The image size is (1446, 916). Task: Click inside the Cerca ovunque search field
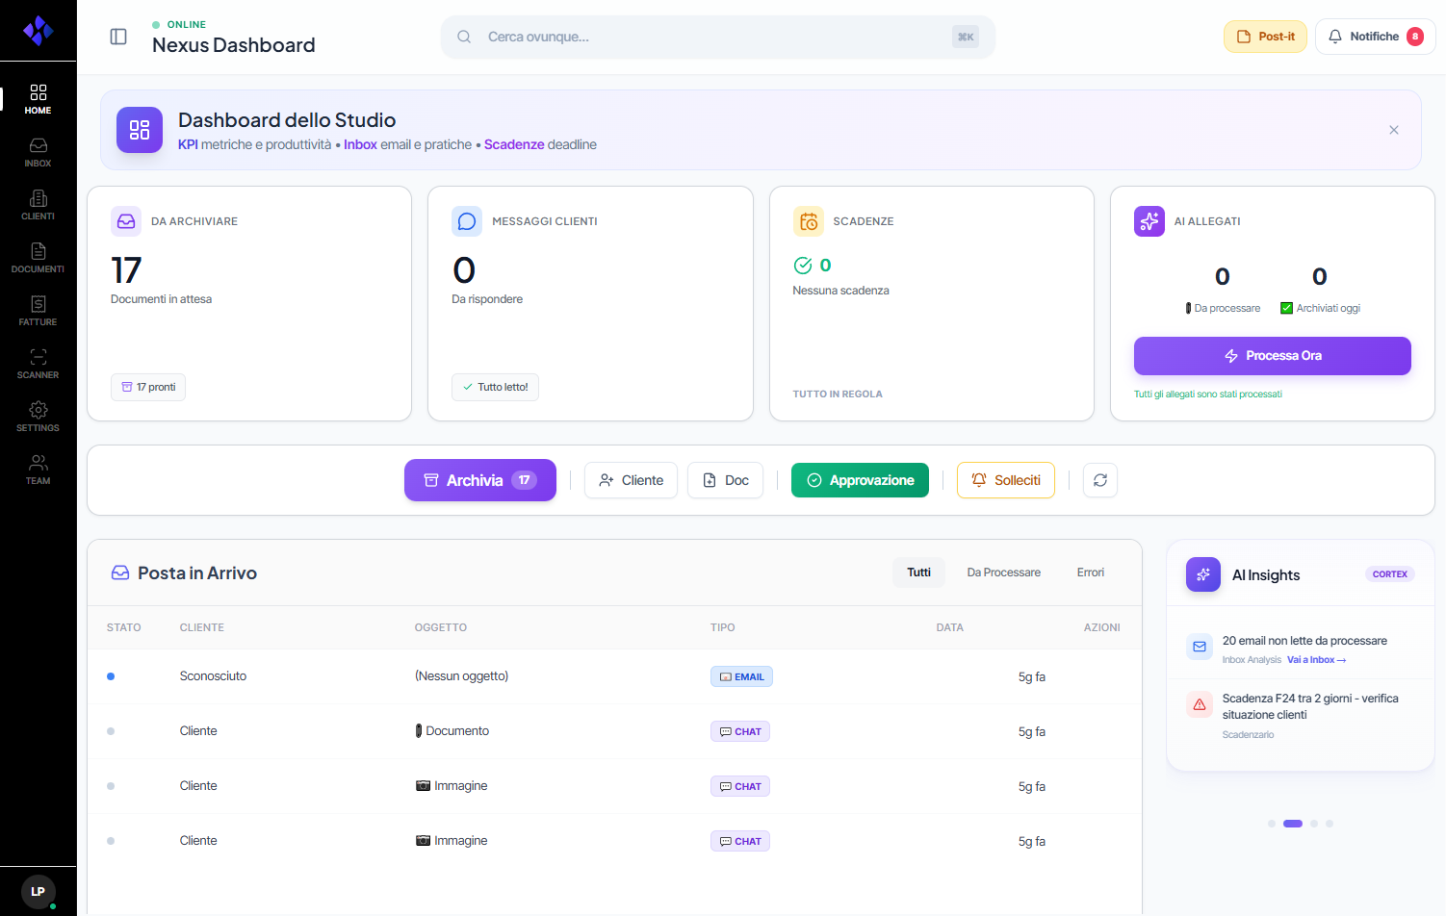click(x=717, y=37)
